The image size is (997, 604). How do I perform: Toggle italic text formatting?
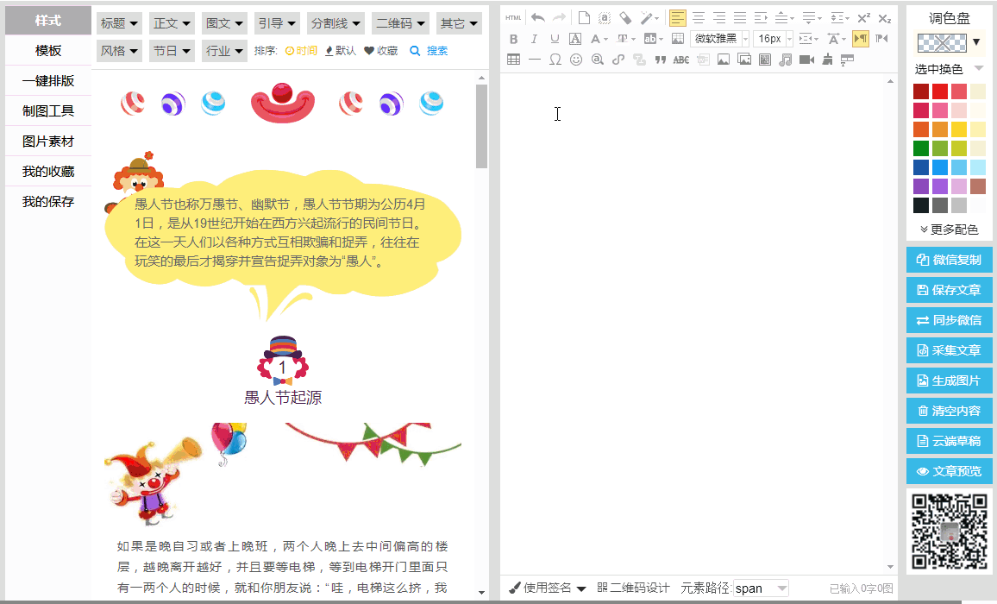[534, 39]
